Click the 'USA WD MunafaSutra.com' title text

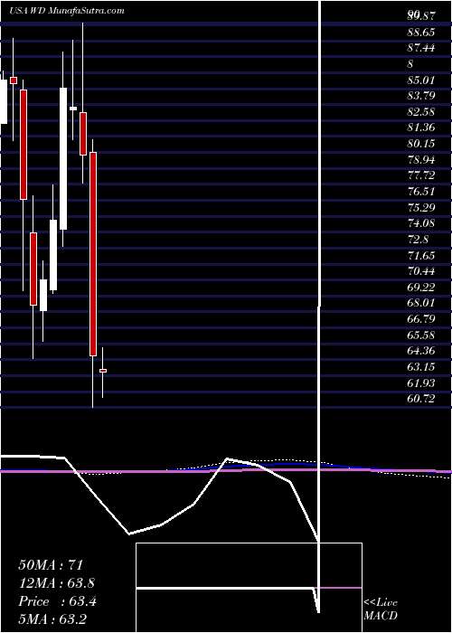click(x=67, y=11)
